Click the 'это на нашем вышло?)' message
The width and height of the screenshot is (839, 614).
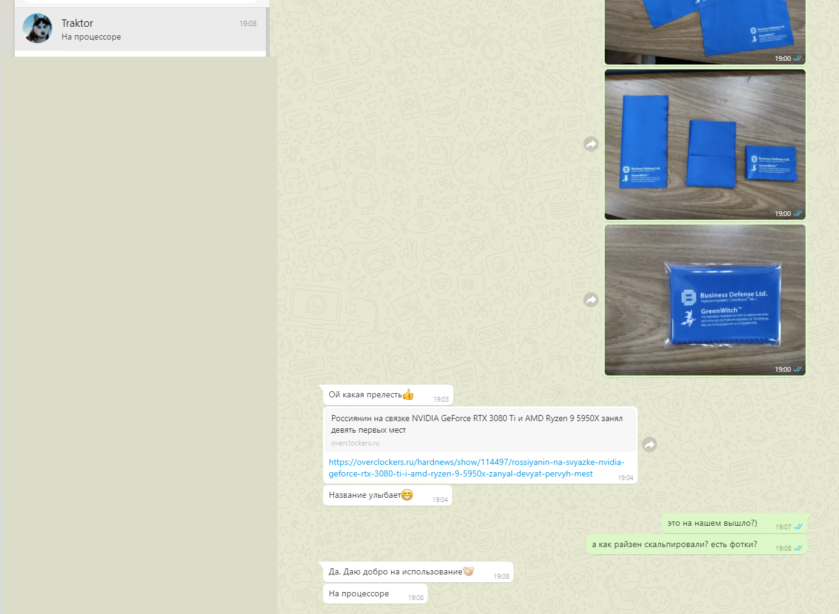734,523
